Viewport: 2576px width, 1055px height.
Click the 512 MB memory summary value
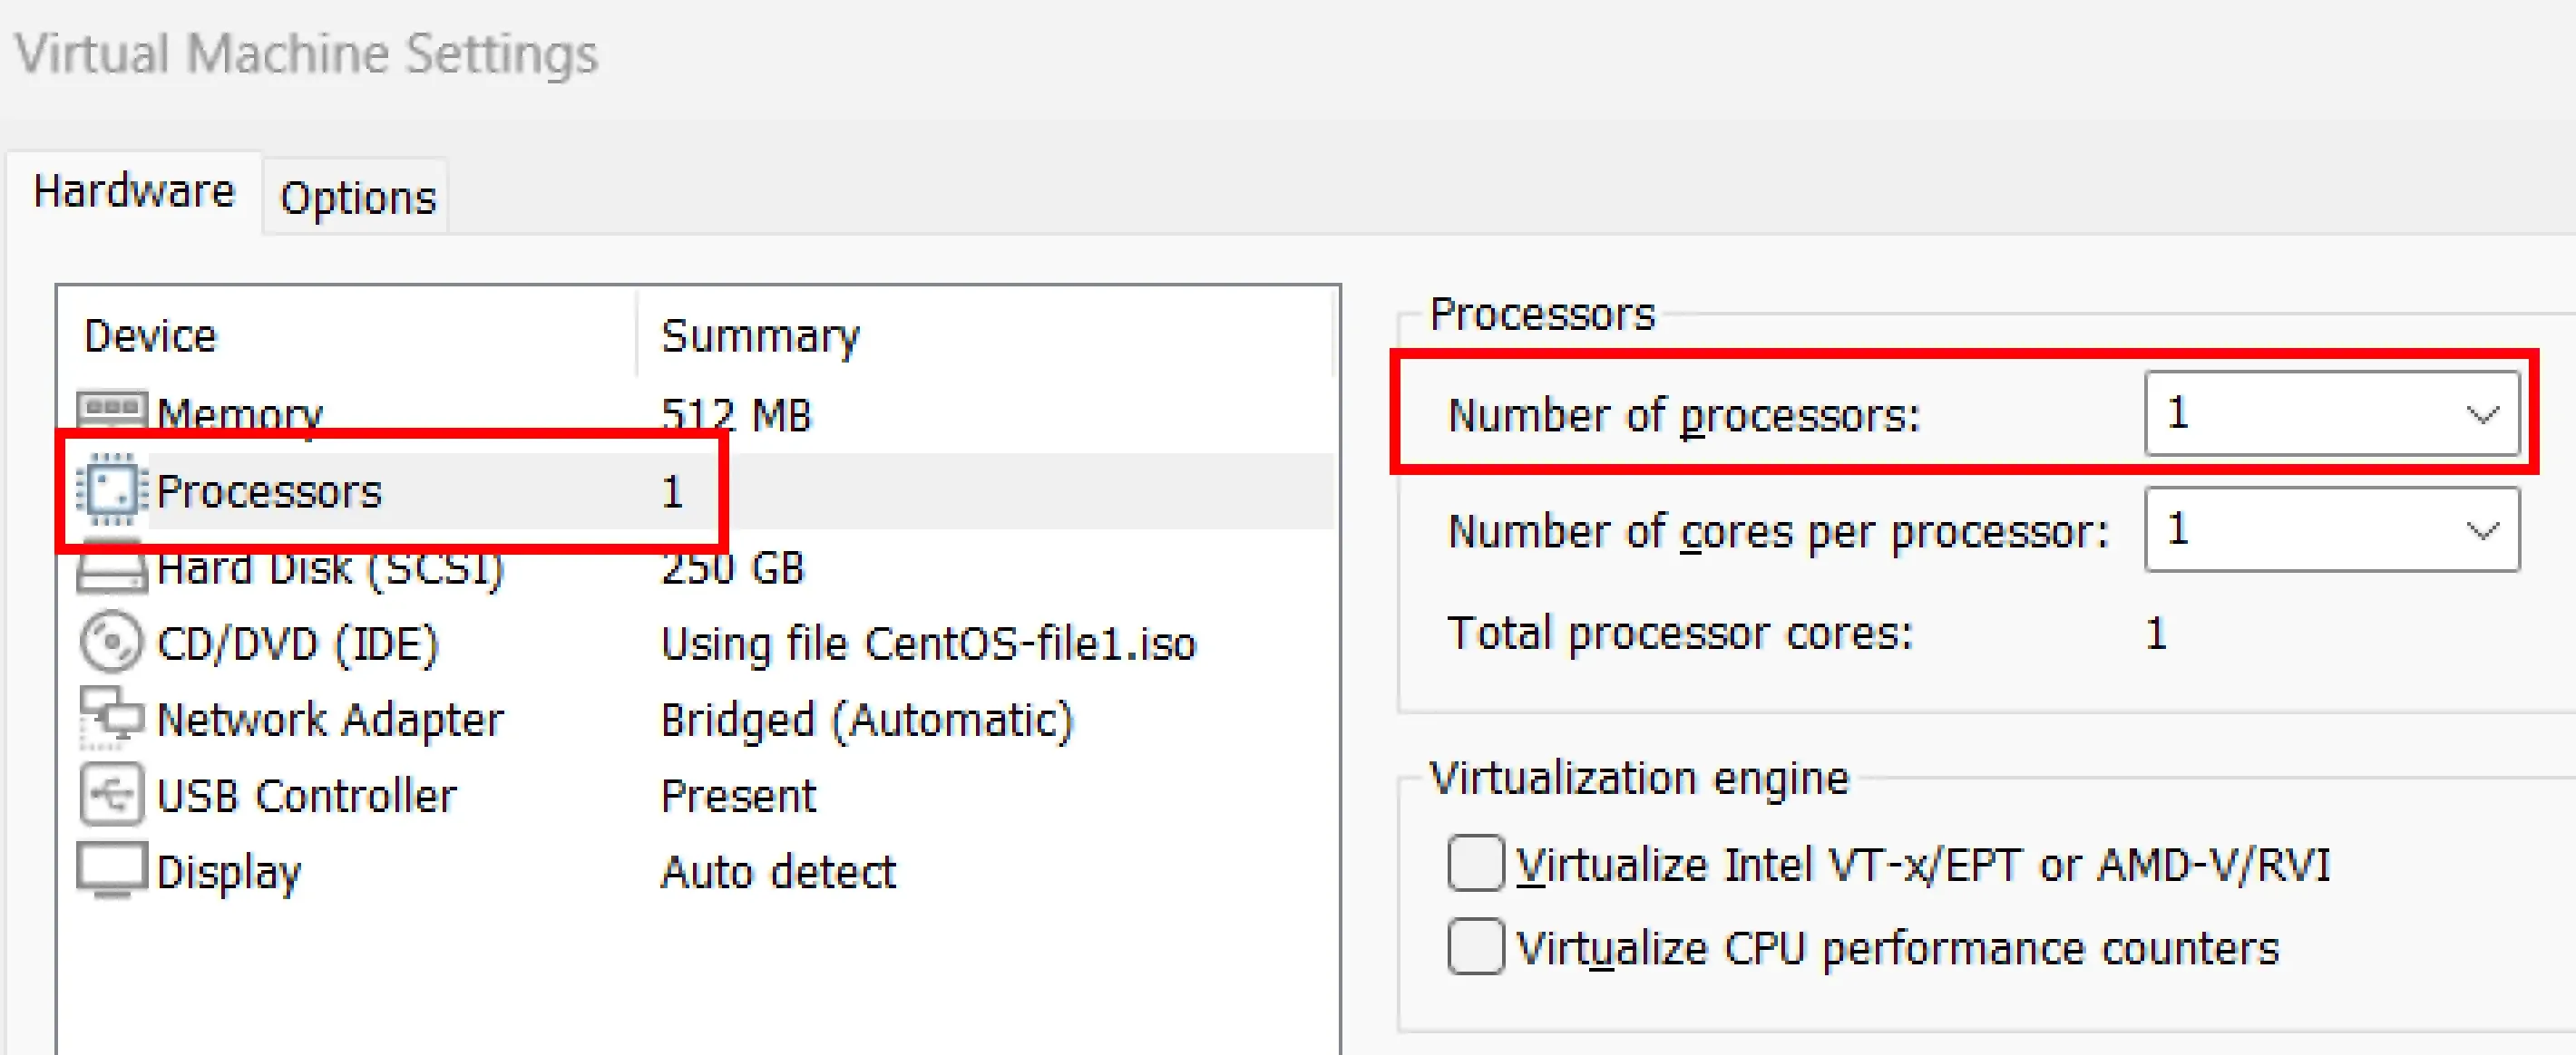(x=736, y=414)
